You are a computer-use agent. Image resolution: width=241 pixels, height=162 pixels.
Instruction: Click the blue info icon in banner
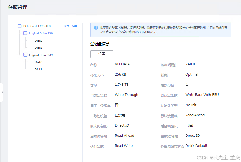96,28
